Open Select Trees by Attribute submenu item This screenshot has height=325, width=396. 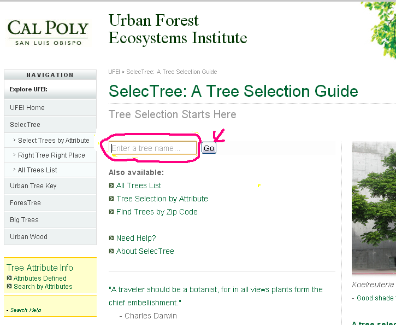point(50,141)
